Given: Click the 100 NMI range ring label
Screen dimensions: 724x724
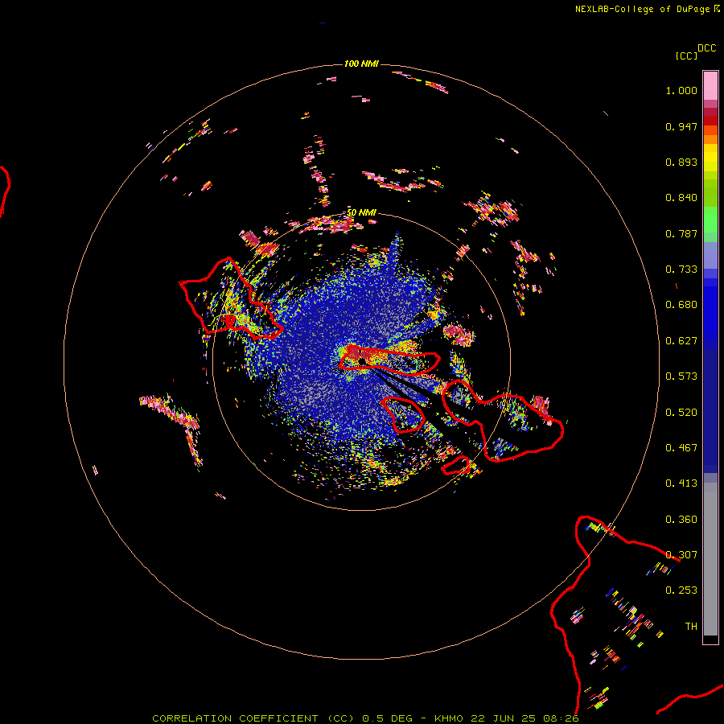Looking at the screenshot, I should pos(361,64).
